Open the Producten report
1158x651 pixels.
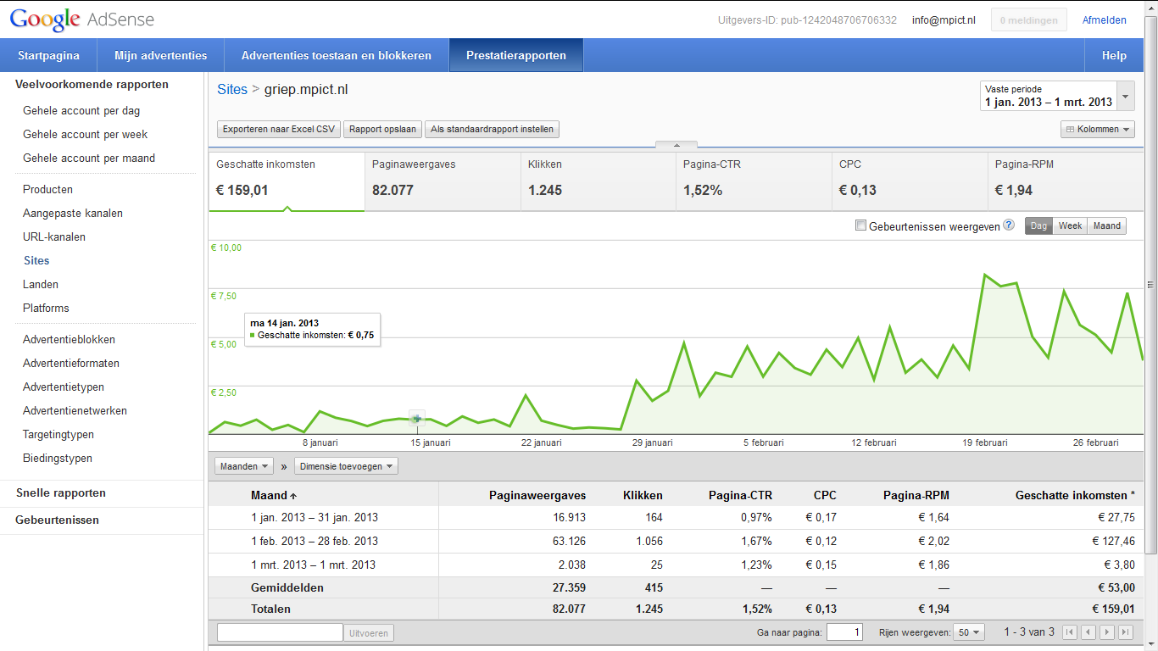(47, 189)
